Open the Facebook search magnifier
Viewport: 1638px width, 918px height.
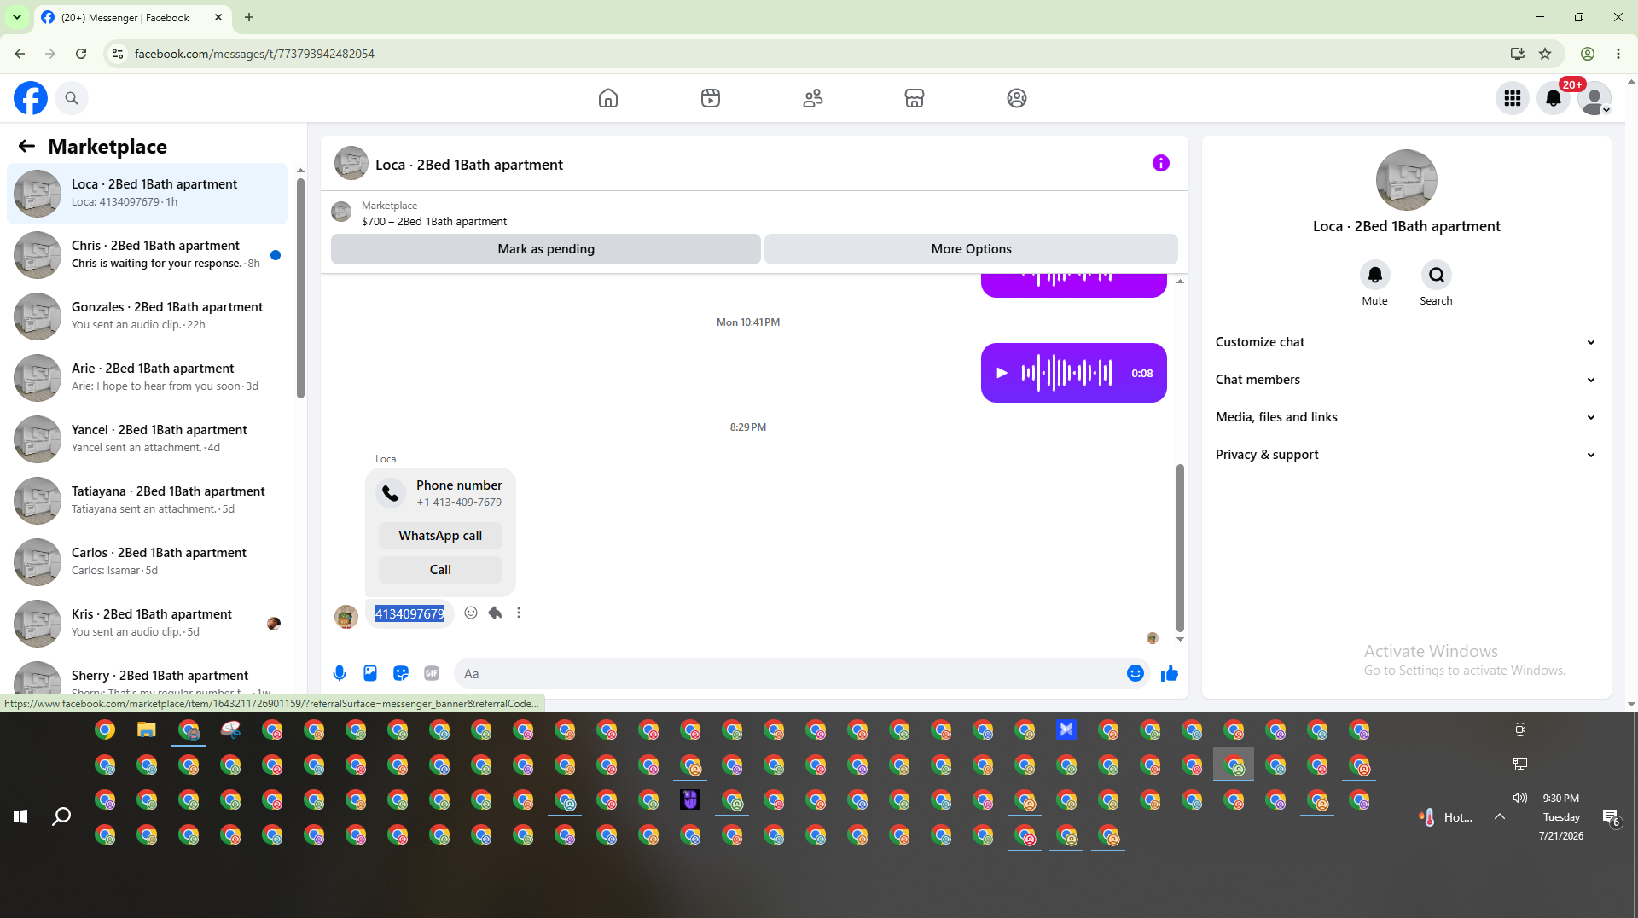pos(72,98)
